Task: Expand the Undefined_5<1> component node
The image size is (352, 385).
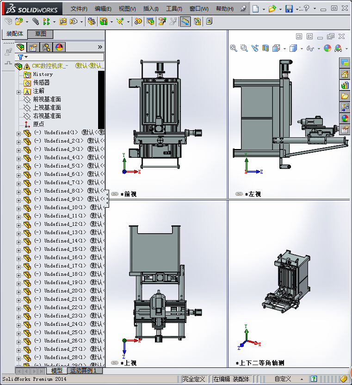Action: (x=19, y=167)
